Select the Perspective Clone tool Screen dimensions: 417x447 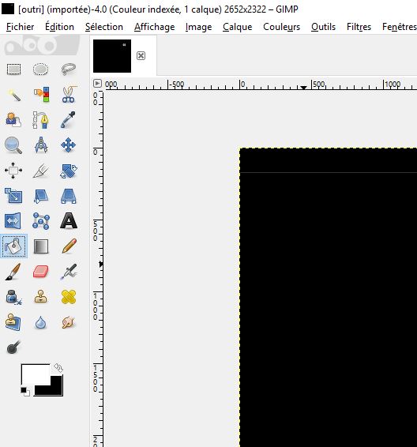pyautogui.click(x=13, y=322)
